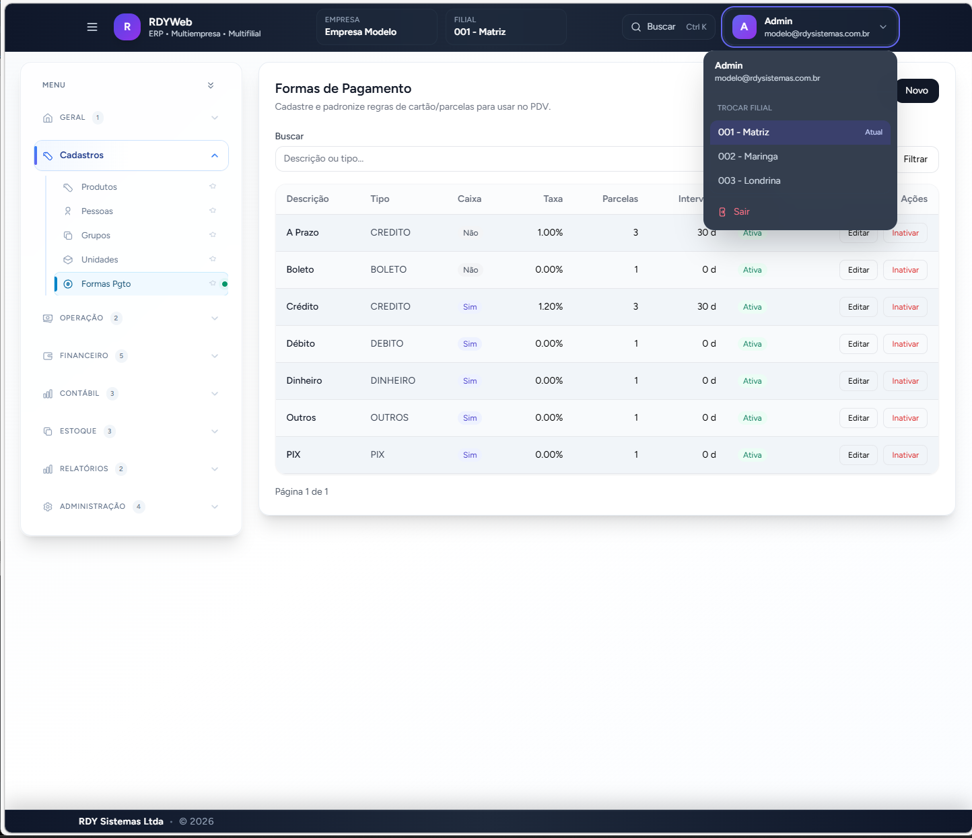
Task: Expand the Estoque section chevron
Action: point(215,431)
